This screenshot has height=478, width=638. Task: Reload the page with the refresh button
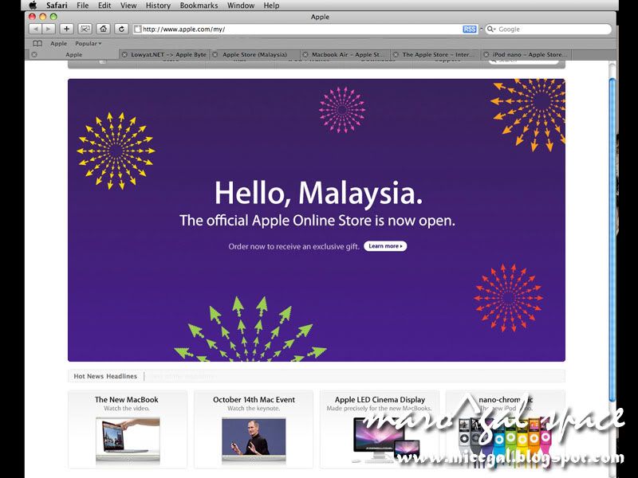121,29
